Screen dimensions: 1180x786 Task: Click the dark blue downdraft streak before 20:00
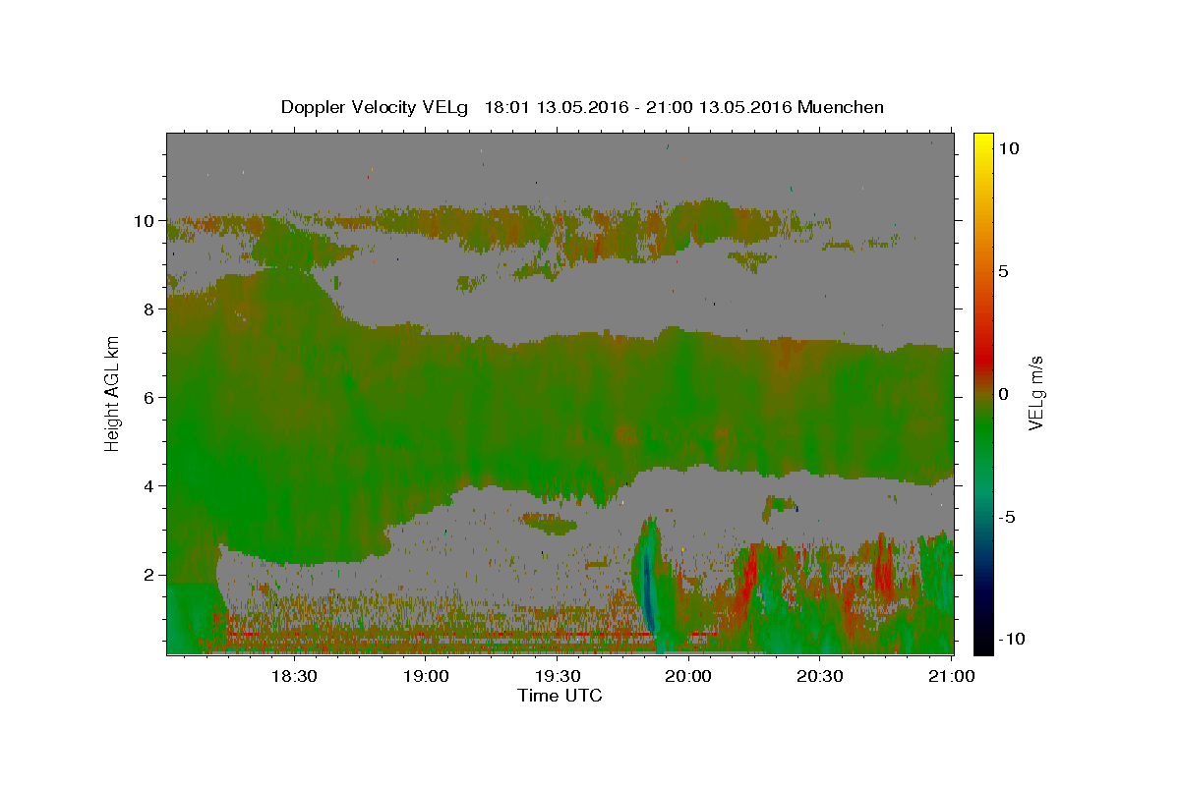(x=647, y=589)
